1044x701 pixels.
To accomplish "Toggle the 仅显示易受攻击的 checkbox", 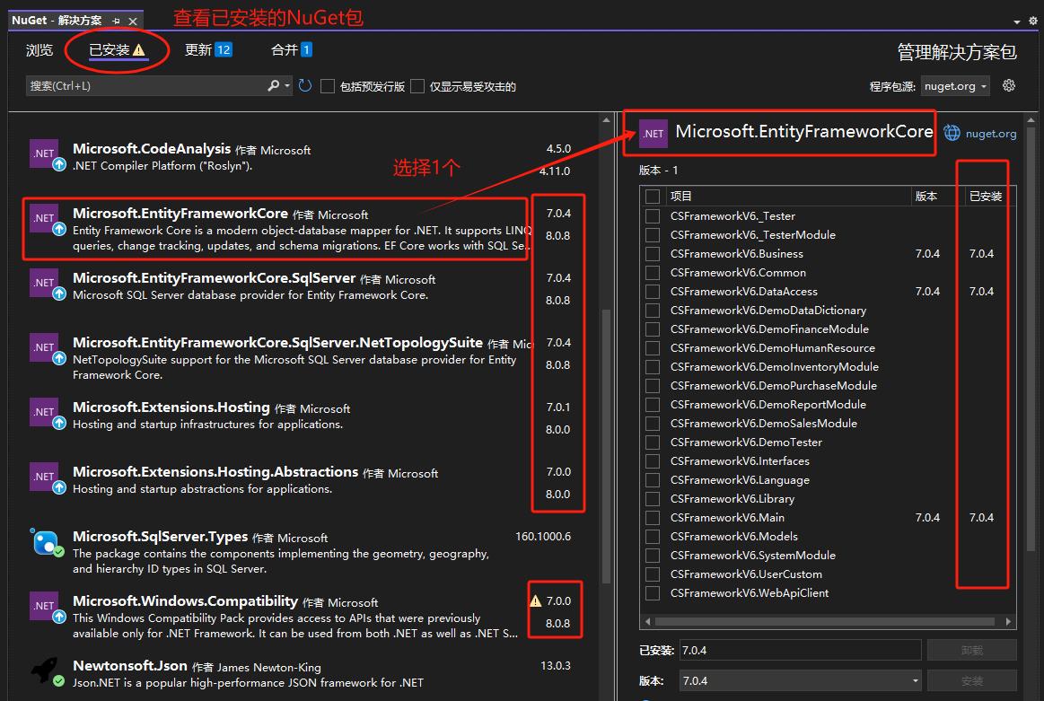I will (x=417, y=86).
